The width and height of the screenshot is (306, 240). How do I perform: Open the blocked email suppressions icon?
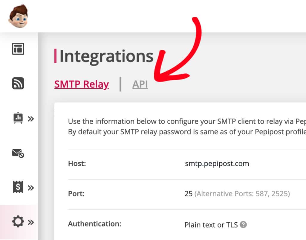[19, 154]
